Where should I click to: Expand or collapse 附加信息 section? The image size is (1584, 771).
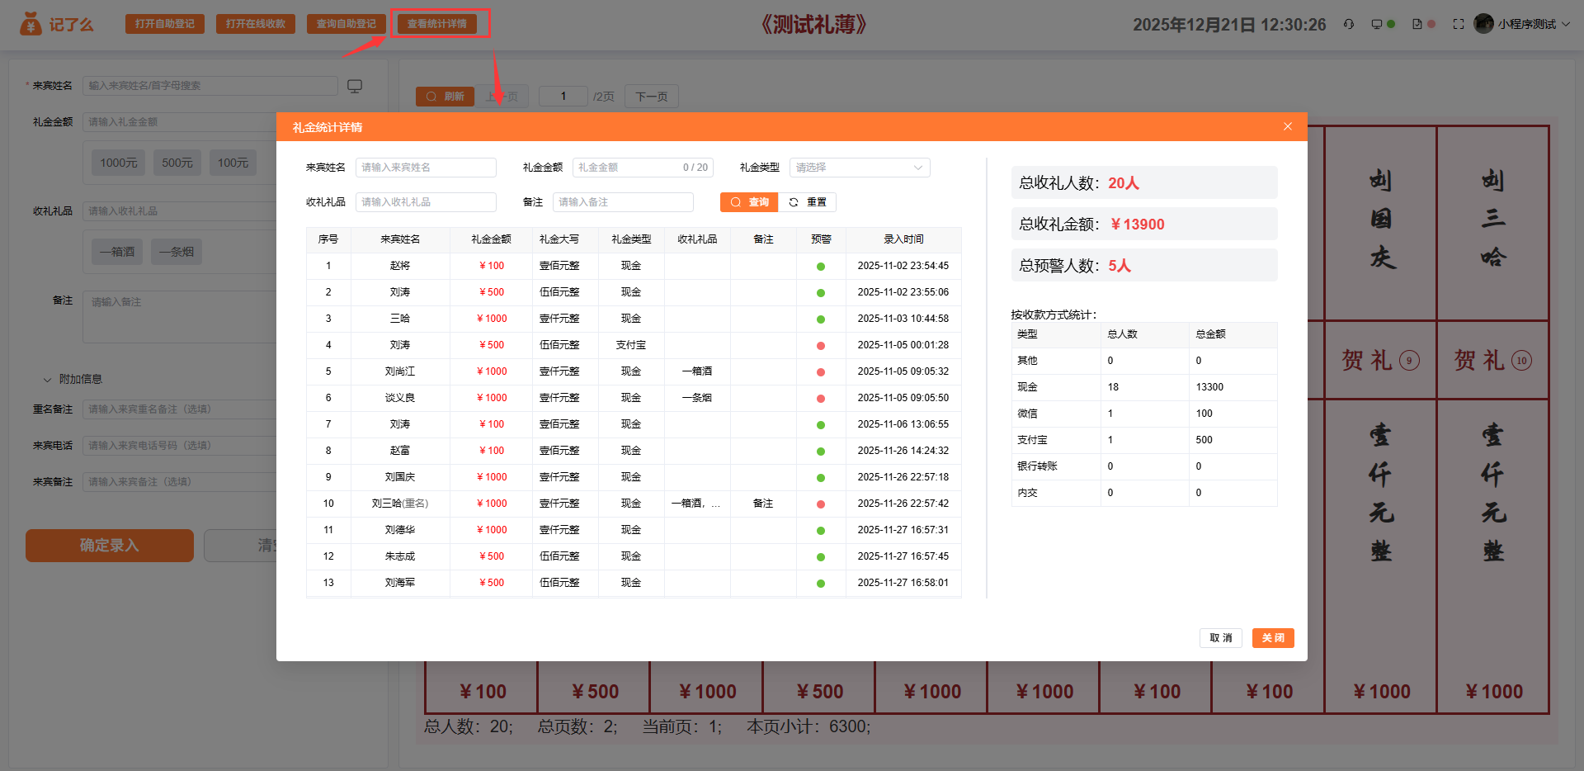coord(73,380)
